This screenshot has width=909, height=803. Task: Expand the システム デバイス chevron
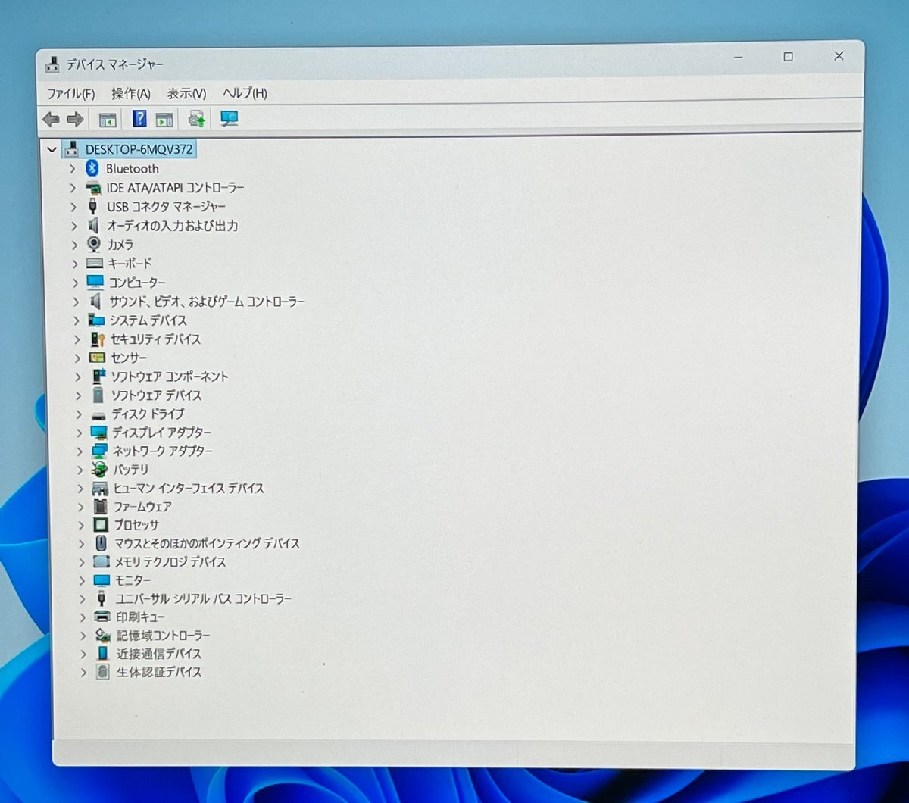(x=76, y=320)
